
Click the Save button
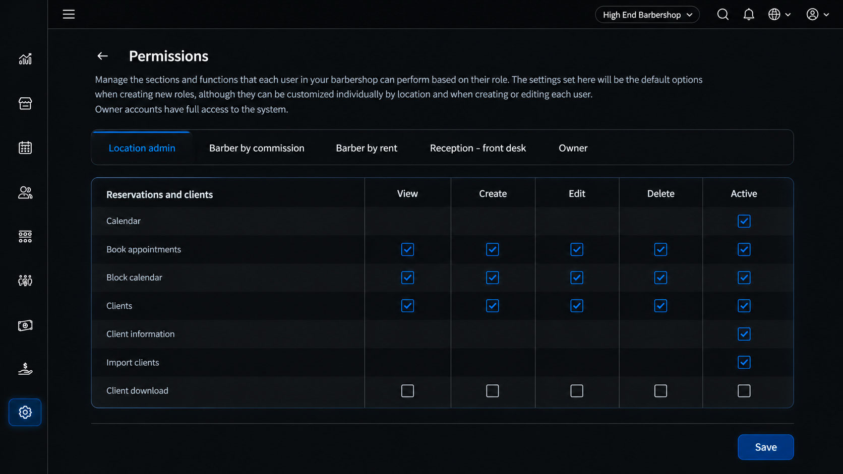click(x=766, y=447)
